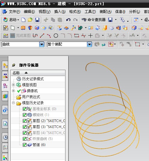Screen dimensions: 149x161
Task: Uncheck the 草图 (2) checkbox
Action: (25, 121)
